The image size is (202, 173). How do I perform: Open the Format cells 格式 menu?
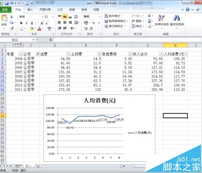click(x=138, y=26)
